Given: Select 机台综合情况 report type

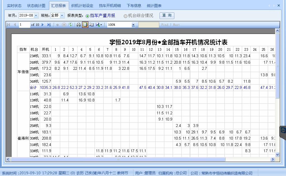Looking at the screenshot, I should point(125,16).
